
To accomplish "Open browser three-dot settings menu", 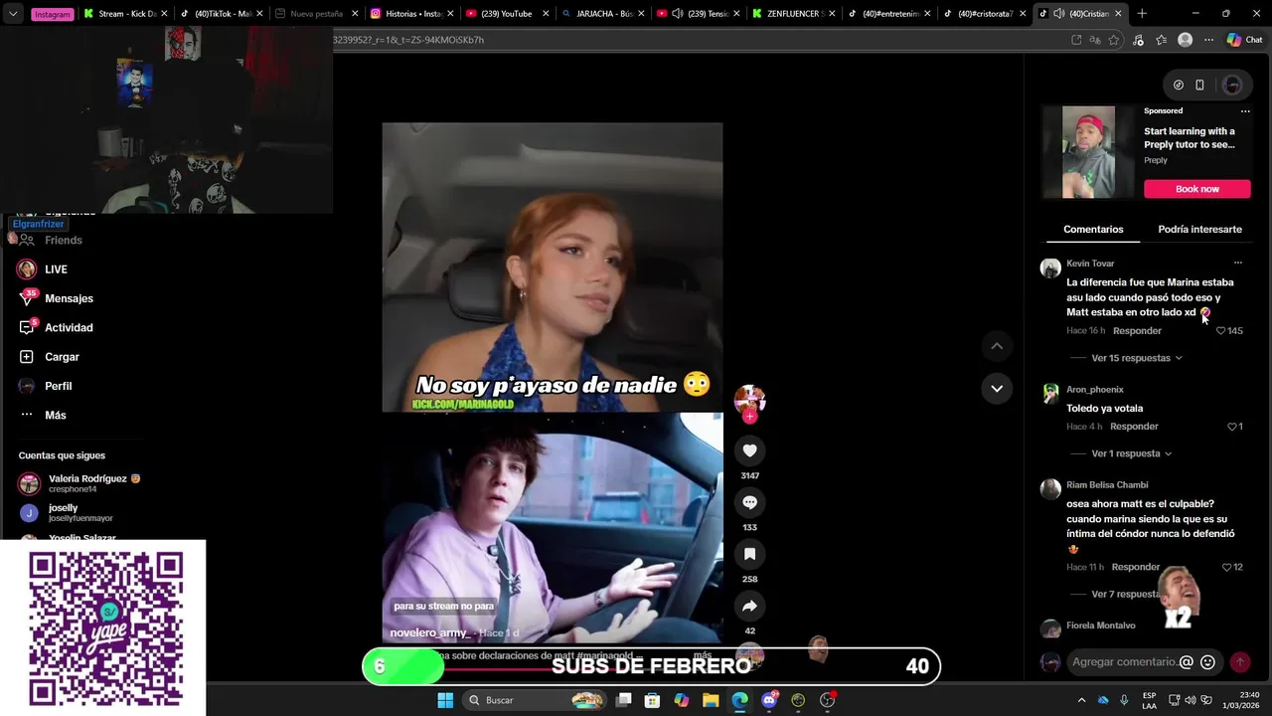I will point(1208,40).
